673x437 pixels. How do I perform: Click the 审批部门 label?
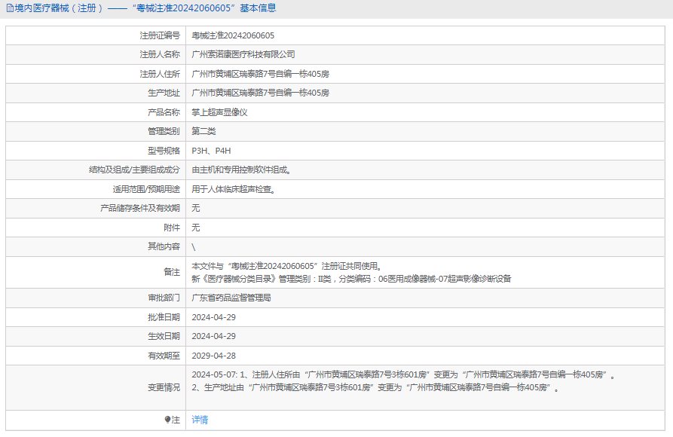pyautogui.click(x=164, y=298)
